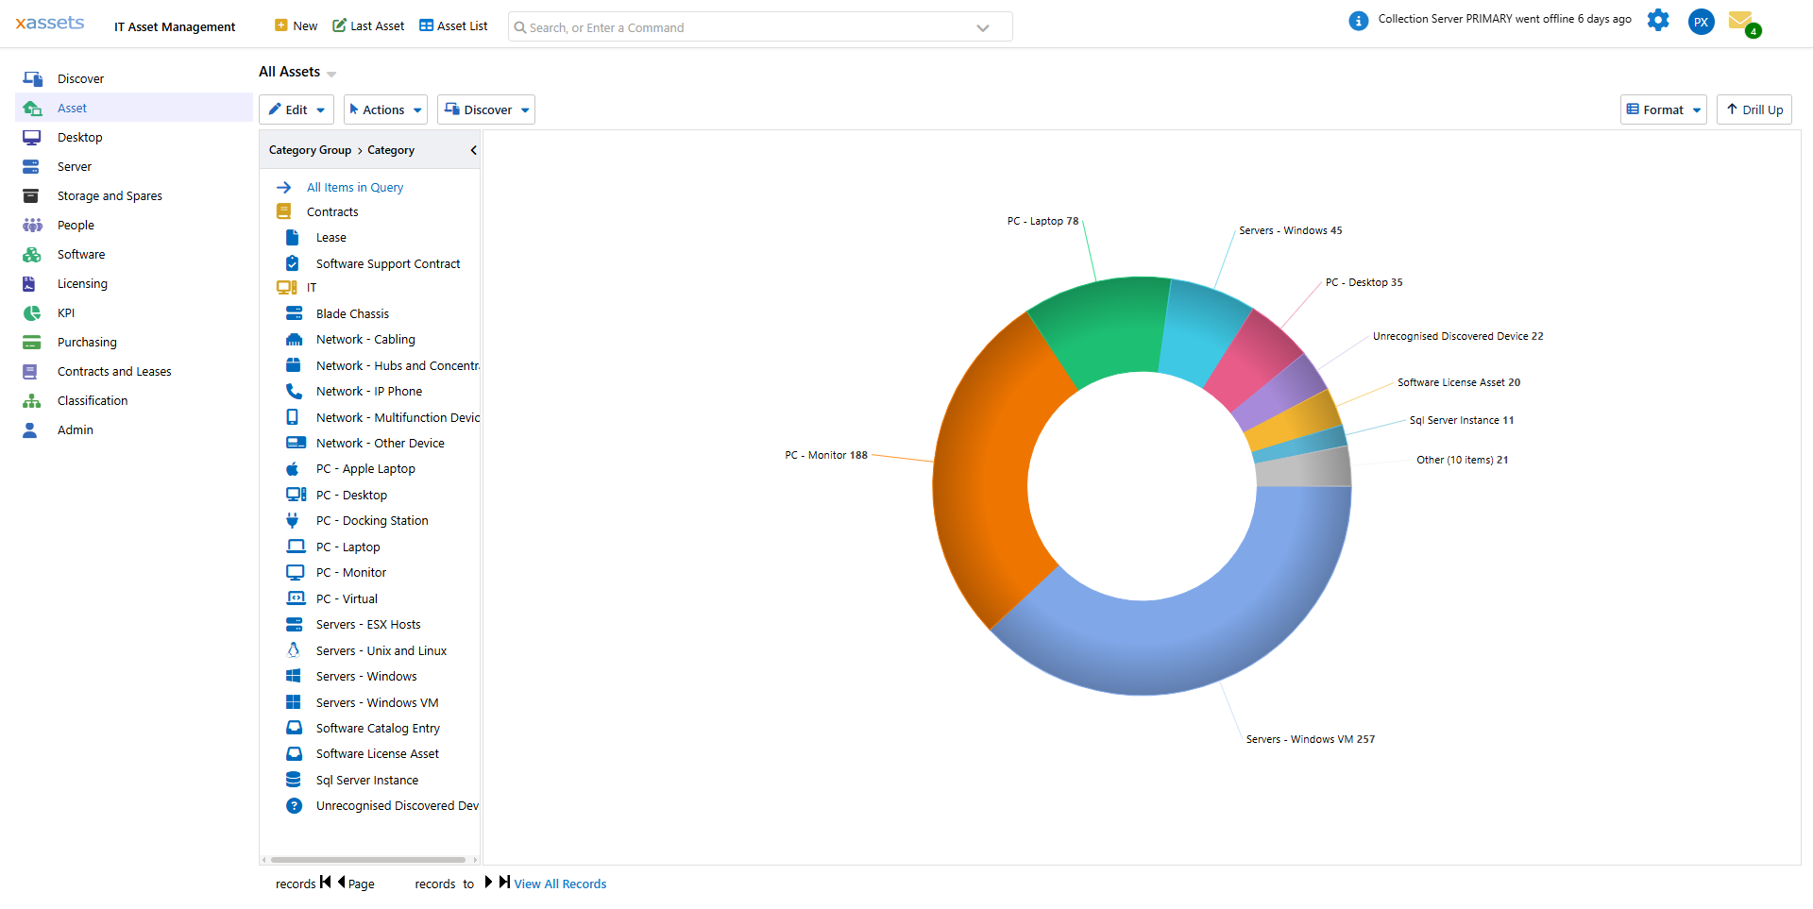Image resolution: width=1813 pixels, height=909 pixels.
Task: Select the Discover sidebar icon
Action: [33, 78]
